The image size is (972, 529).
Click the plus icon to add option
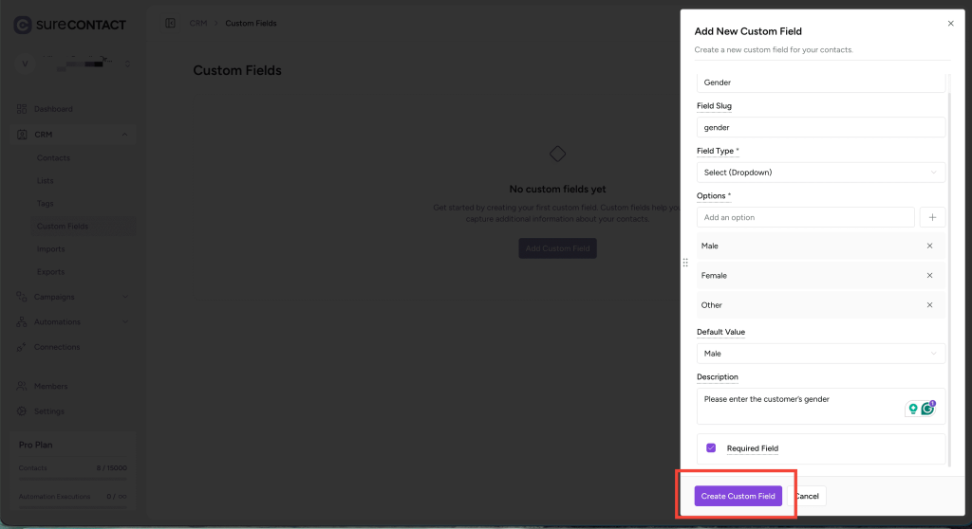coord(932,217)
